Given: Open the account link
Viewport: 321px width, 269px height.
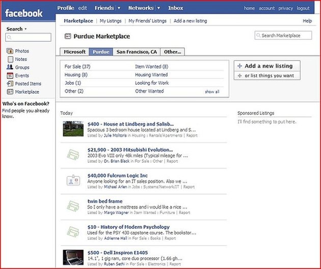Looking at the screenshot, I should 267,8.
